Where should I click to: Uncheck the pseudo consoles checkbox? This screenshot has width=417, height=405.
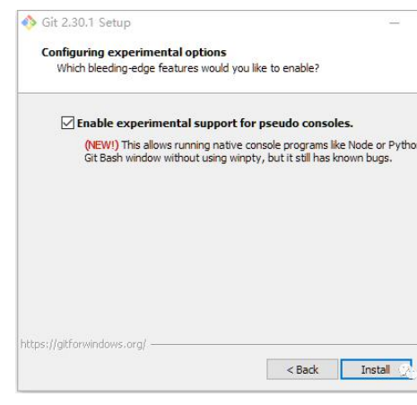(x=67, y=123)
